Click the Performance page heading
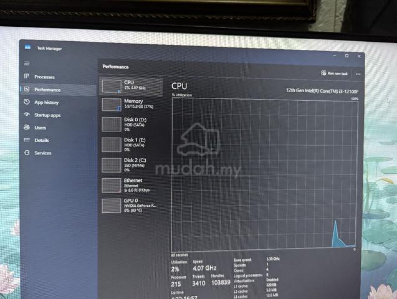The image size is (397, 299). point(116,67)
